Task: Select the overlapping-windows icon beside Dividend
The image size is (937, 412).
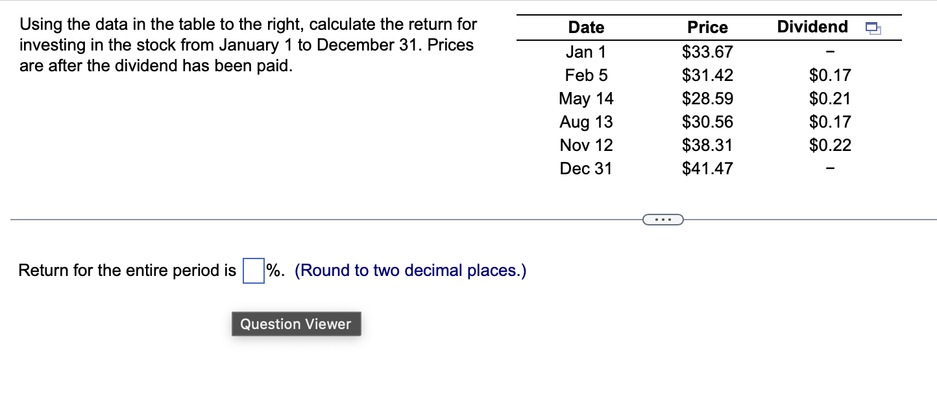Action: 873,27
